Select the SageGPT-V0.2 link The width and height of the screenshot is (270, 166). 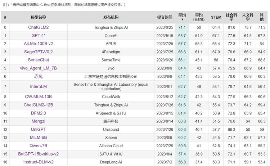tap(39, 52)
